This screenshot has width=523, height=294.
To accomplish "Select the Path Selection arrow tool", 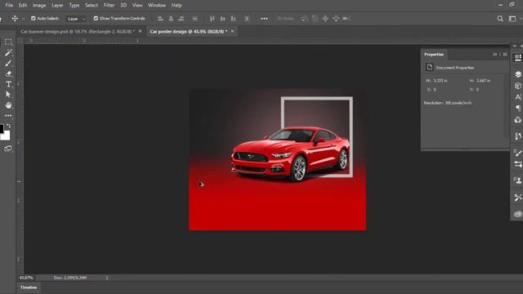I will pos(8,95).
